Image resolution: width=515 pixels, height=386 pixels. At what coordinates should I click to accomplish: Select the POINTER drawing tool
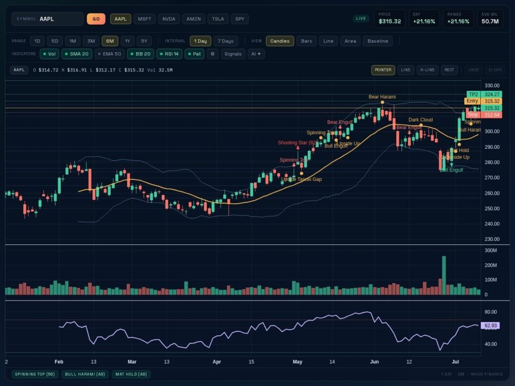(383, 70)
